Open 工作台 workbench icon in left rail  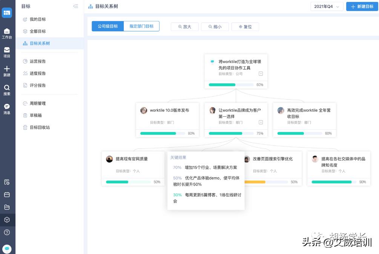(x=7, y=33)
